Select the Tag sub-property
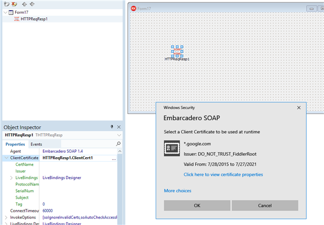Viewport: 324px width, 225px height. click(19, 204)
